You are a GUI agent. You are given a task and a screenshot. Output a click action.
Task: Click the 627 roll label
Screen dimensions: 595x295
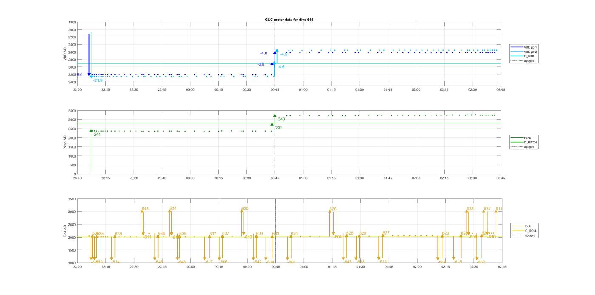coord(386,233)
